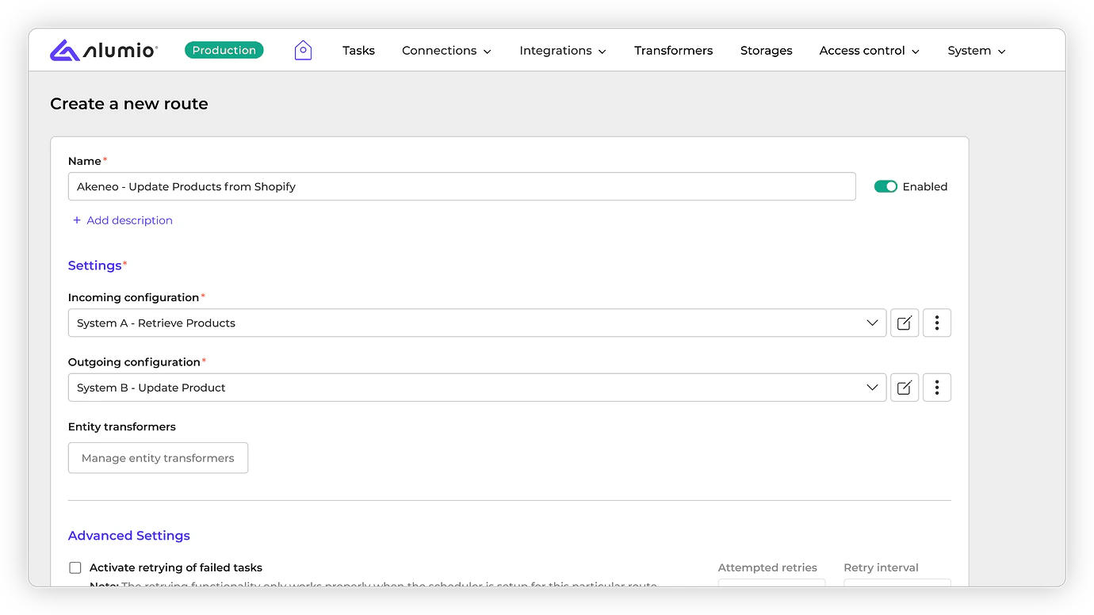Navigate to Storages
This screenshot has width=1094, height=615.
tap(766, 51)
